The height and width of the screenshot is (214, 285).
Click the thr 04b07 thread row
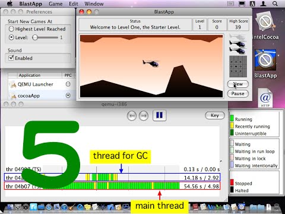coord(112,186)
